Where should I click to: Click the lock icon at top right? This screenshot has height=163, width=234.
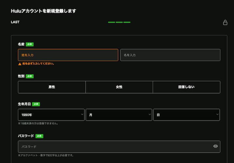(225, 22)
